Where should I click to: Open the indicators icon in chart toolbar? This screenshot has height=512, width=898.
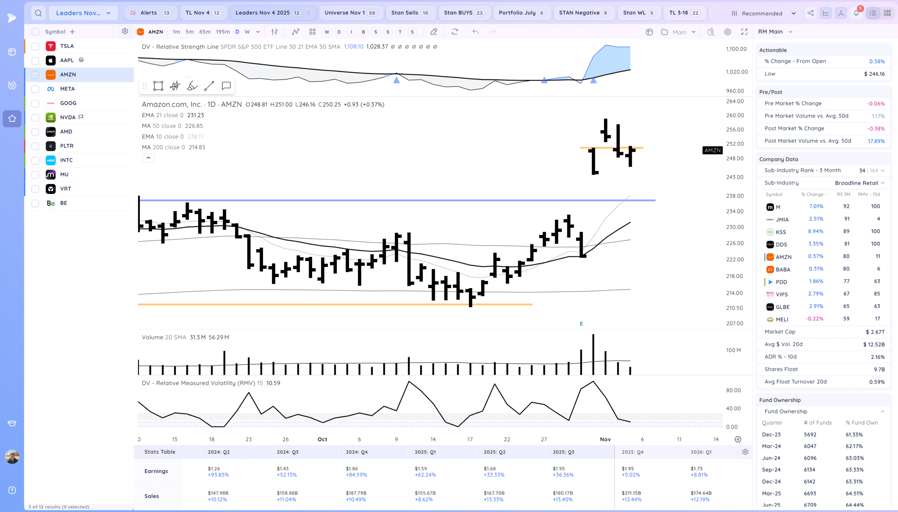tap(296, 32)
